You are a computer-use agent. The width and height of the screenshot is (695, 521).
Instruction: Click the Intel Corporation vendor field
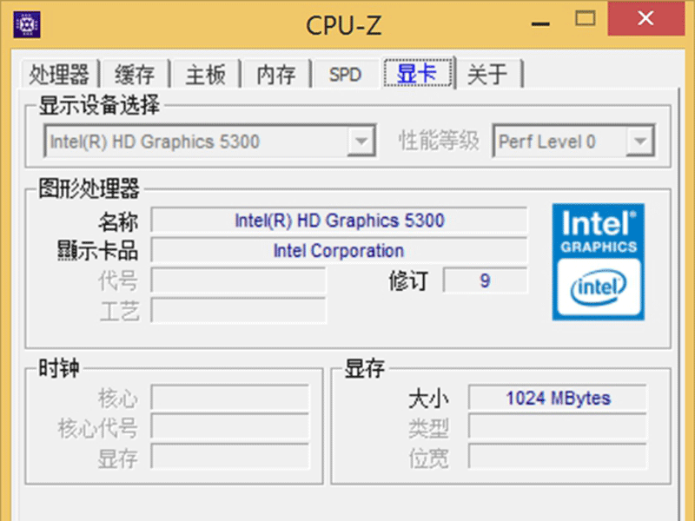tap(339, 250)
